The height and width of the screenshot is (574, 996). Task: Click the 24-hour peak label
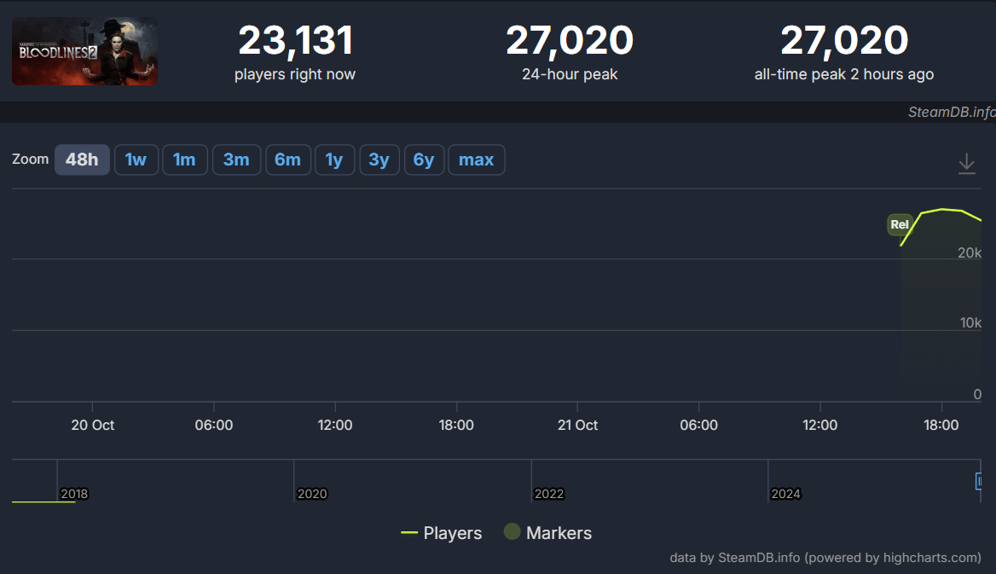click(570, 74)
